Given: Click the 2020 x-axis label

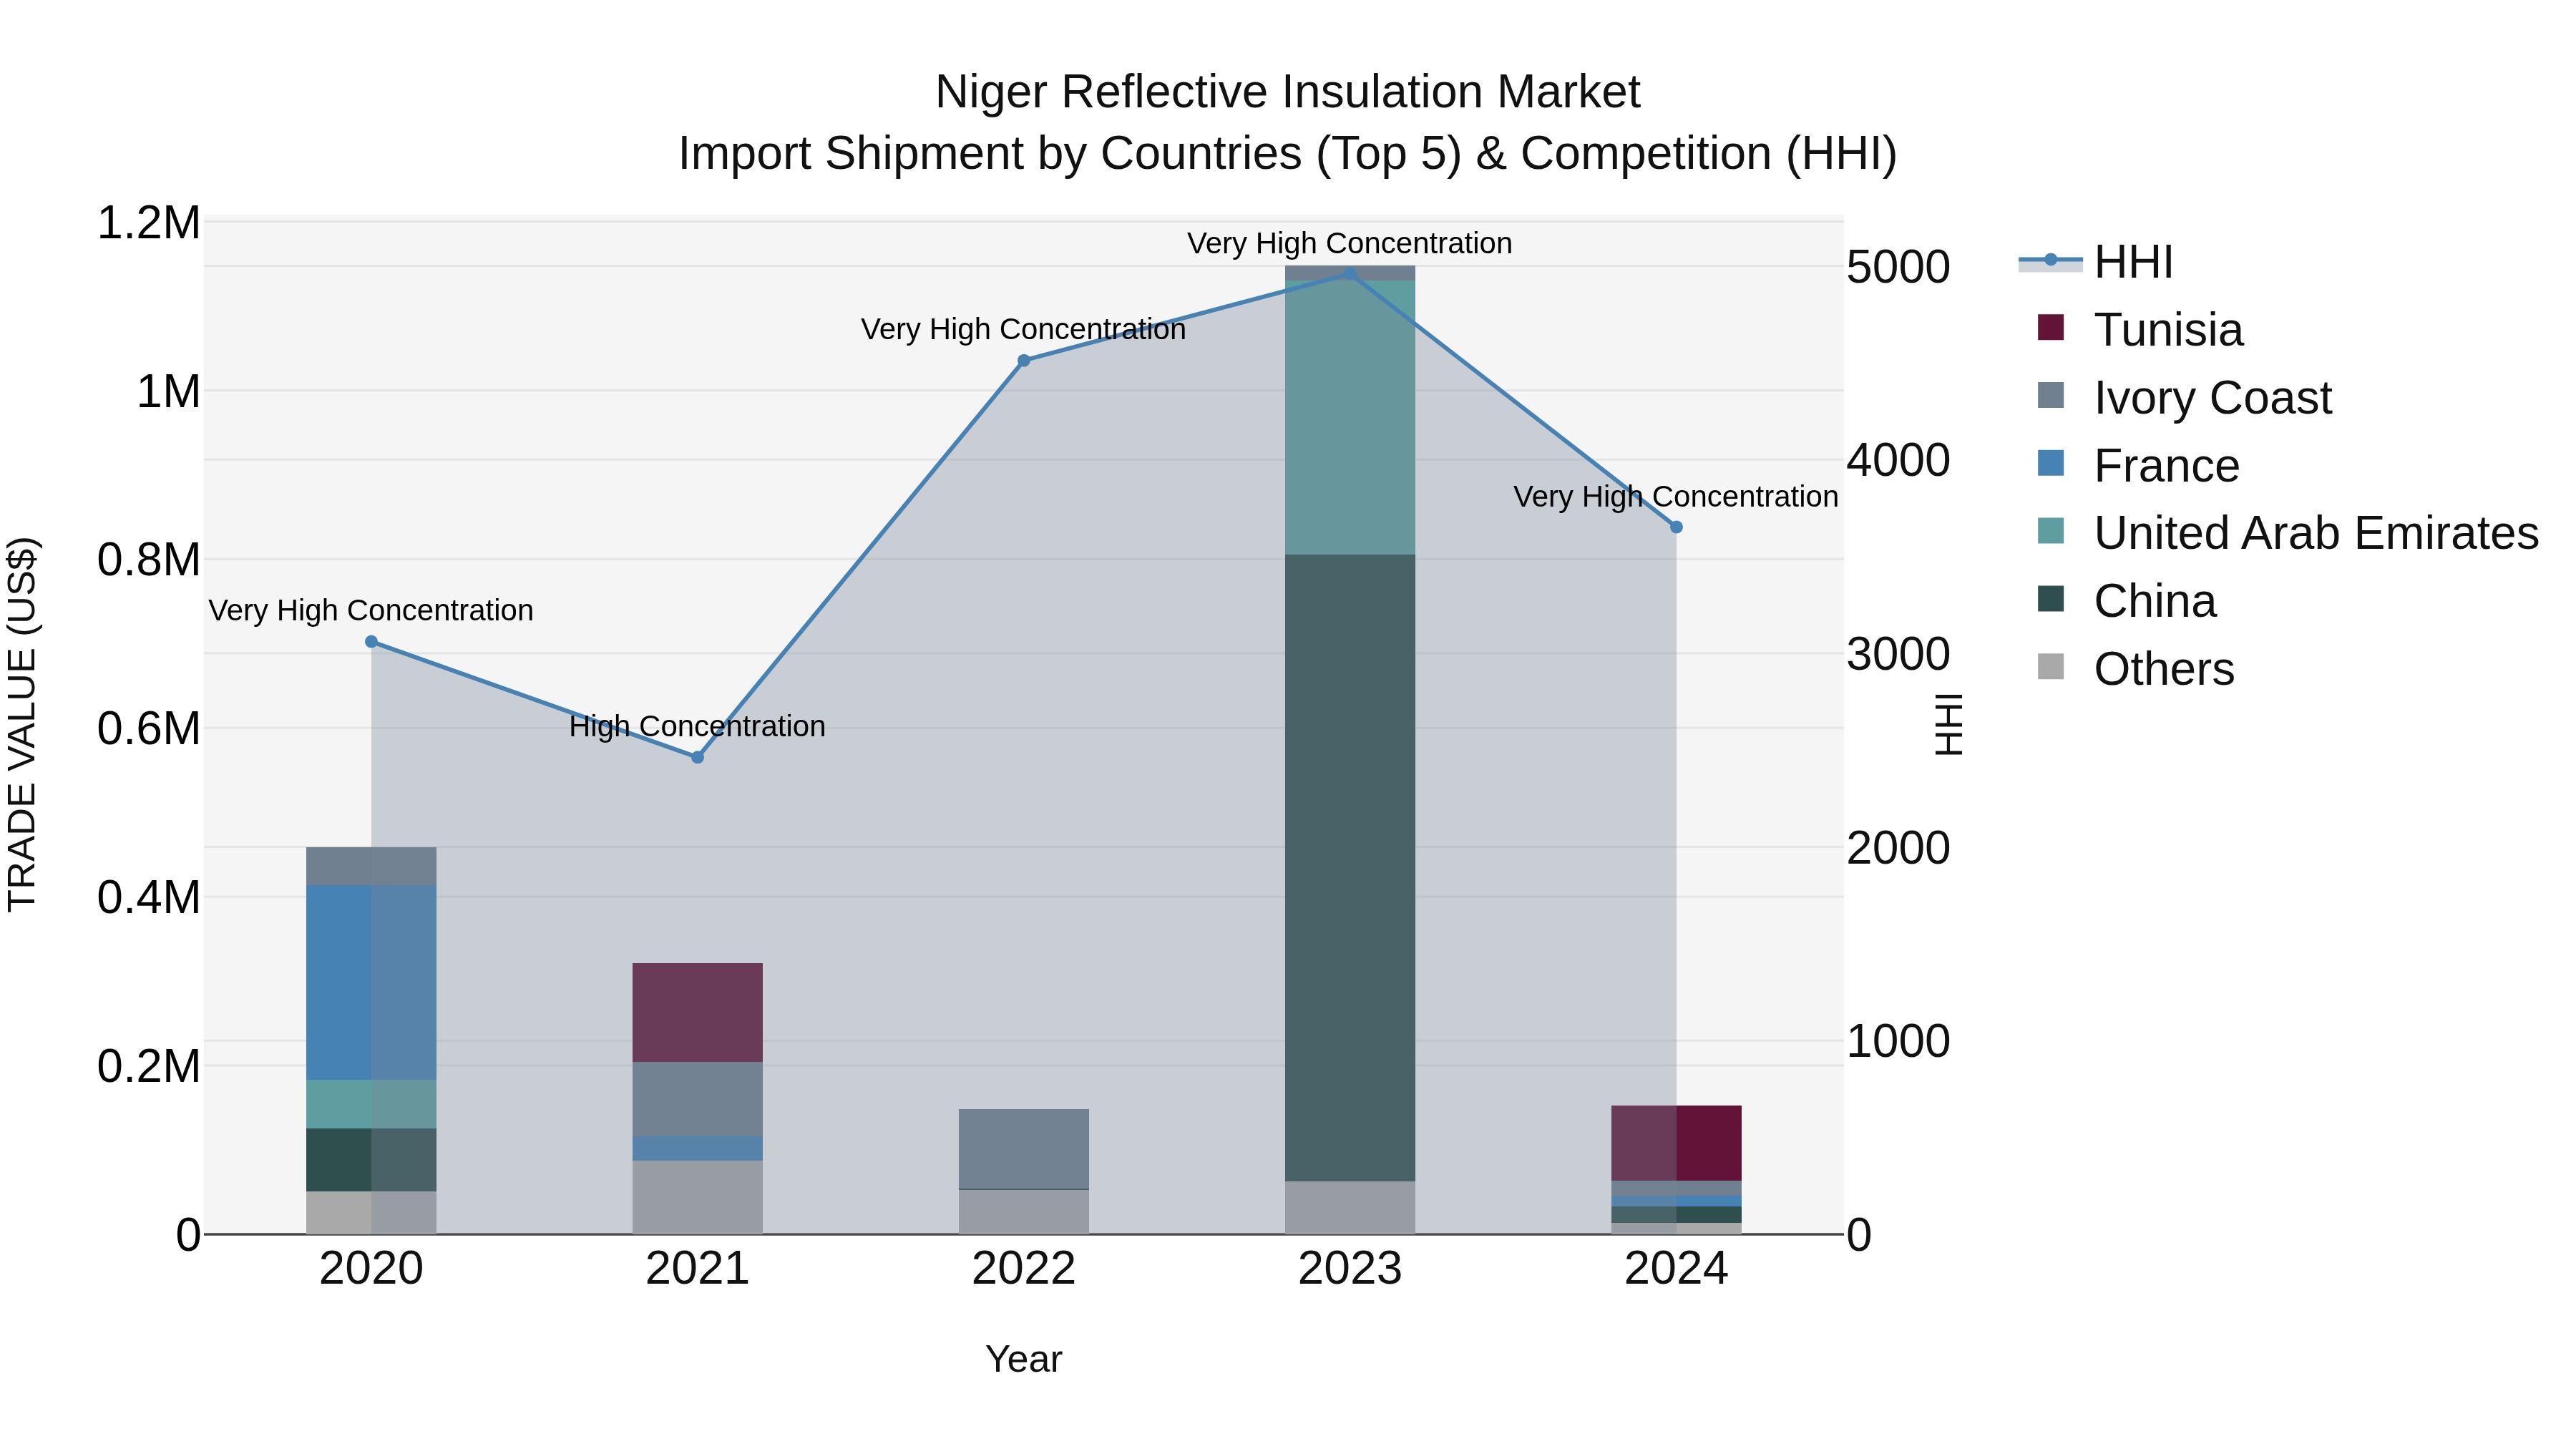Looking at the screenshot, I should click(x=371, y=1269).
